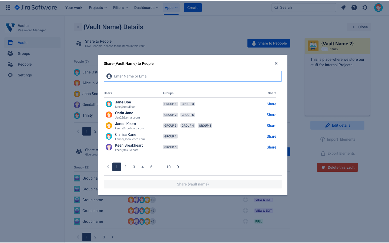The width and height of the screenshot is (389, 243).
Task: Click the GROUP 4 tag for Janee Keem
Action: pyautogui.click(x=188, y=126)
